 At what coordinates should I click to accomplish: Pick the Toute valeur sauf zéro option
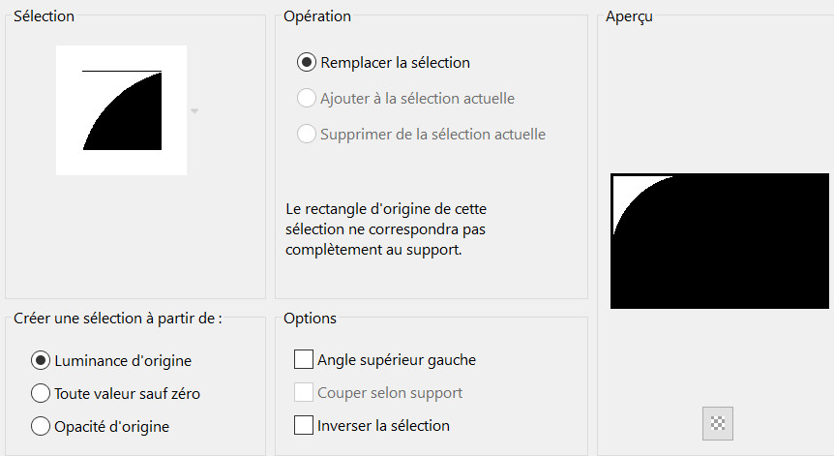click(x=41, y=393)
